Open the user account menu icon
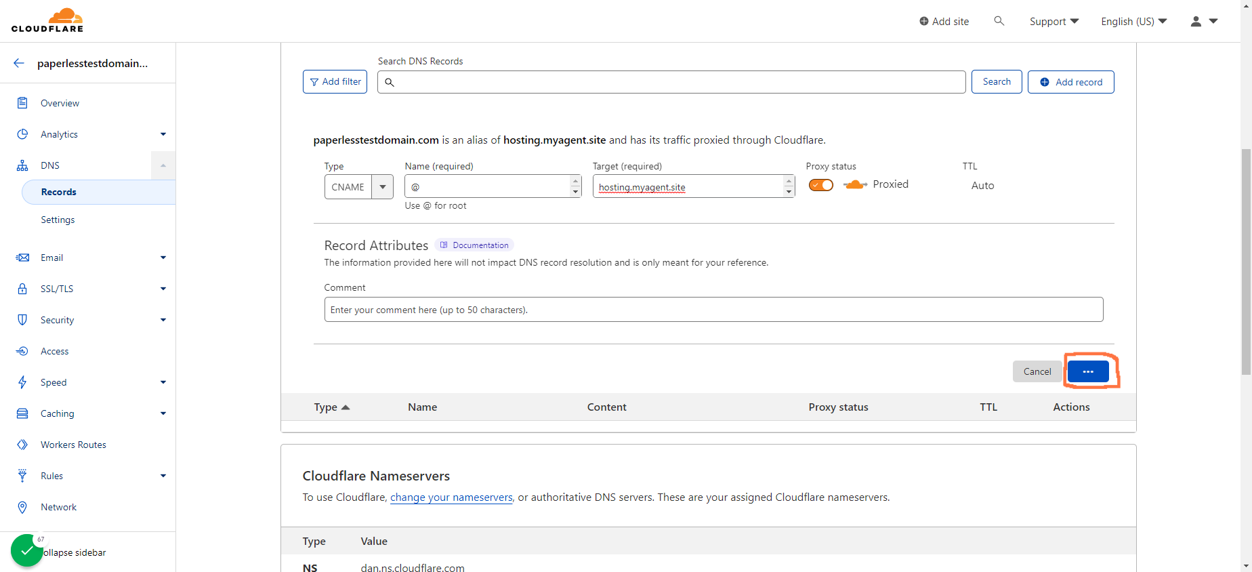Viewport: 1252px width, 572px height. click(1204, 21)
